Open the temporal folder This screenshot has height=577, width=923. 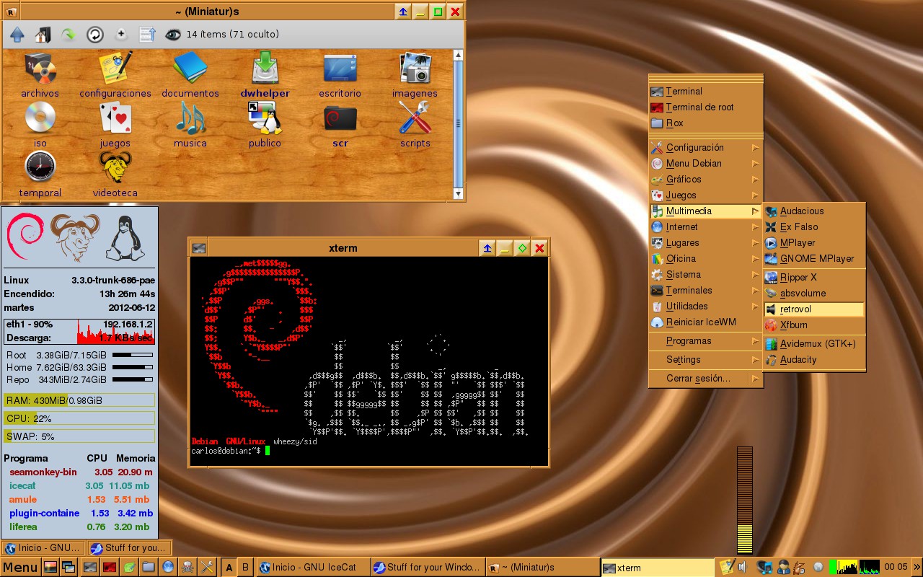pyautogui.click(x=40, y=175)
